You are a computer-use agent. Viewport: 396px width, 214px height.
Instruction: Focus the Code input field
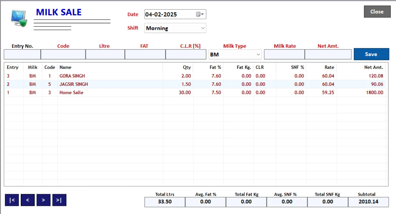[x=63, y=55]
